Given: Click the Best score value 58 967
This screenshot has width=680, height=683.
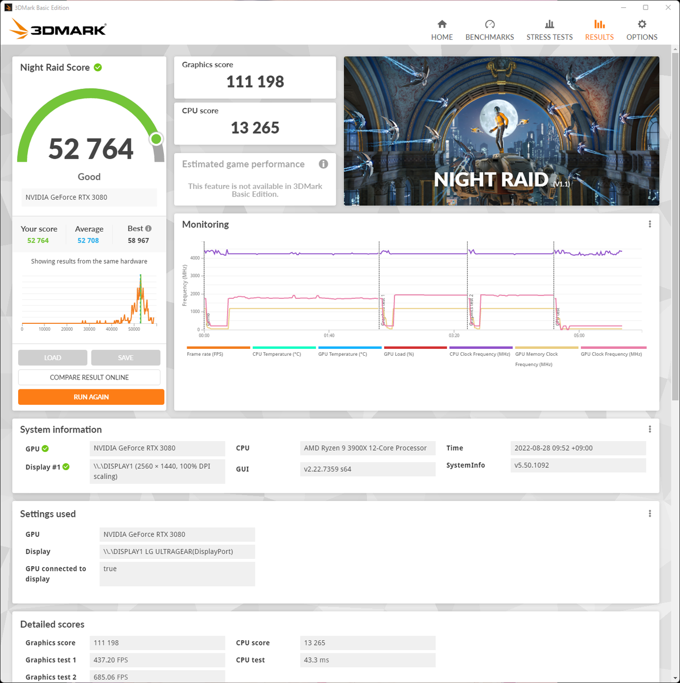Looking at the screenshot, I should [x=138, y=241].
